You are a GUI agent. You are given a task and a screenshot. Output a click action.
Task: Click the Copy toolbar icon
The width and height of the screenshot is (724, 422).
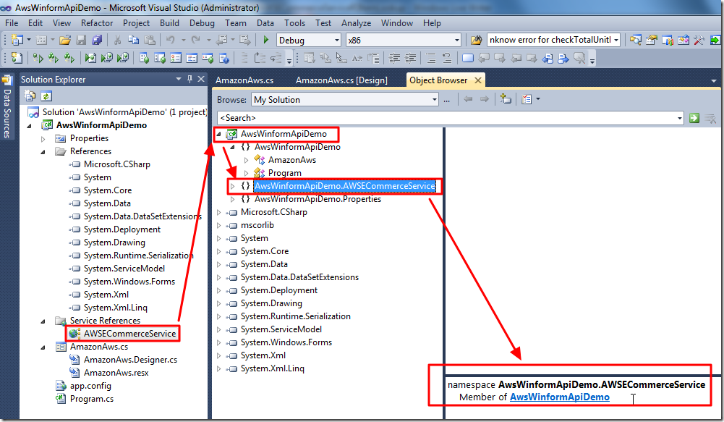tap(133, 41)
